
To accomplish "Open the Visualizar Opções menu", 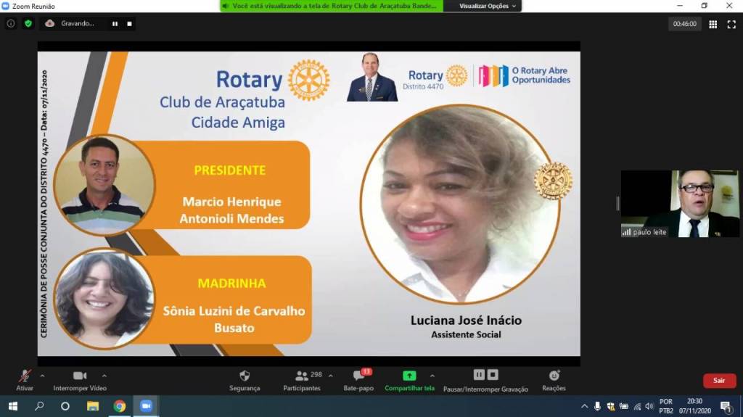I will click(x=488, y=6).
